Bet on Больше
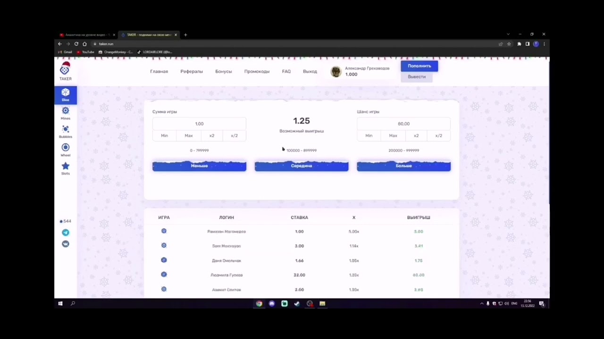The width and height of the screenshot is (604, 339). point(403,166)
